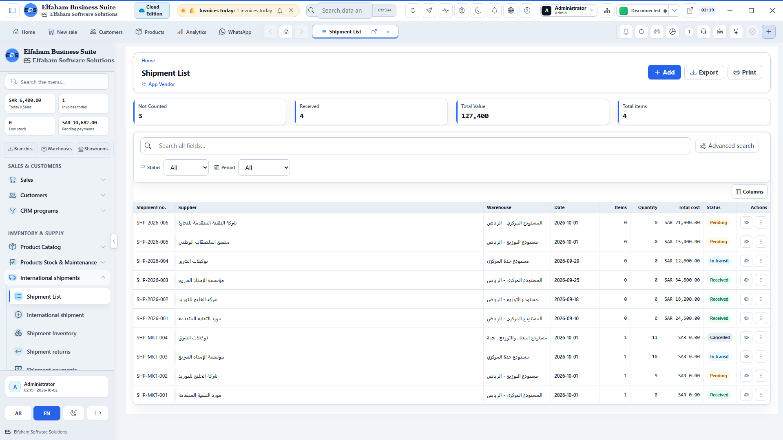This screenshot has height=440, width=783.
Task: Click the Columns button
Action: [749, 192]
